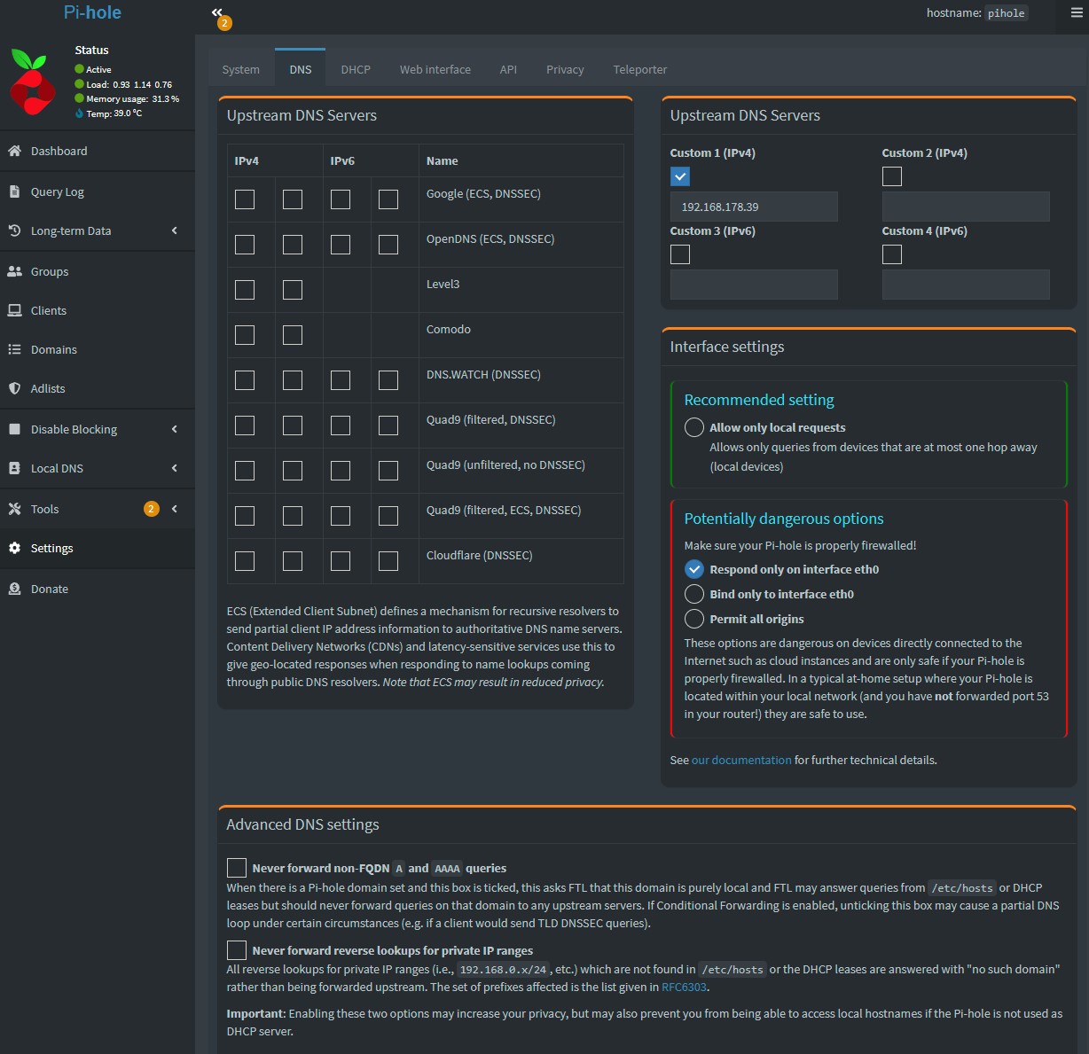This screenshot has width=1089, height=1054.
Task: Click the orange badge on Tools
Action: point(152,509)
